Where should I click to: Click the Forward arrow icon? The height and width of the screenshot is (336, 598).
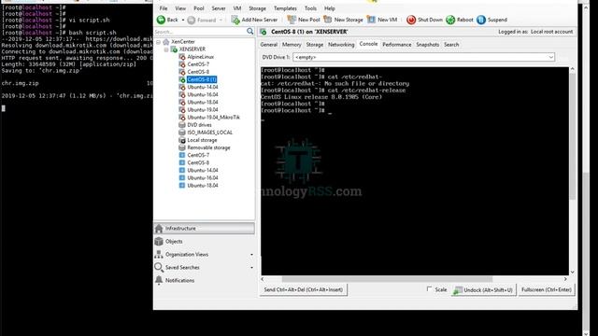pos(192,20)
